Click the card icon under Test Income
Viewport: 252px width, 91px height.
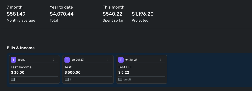pyautogui.click(x=13, y=79)
